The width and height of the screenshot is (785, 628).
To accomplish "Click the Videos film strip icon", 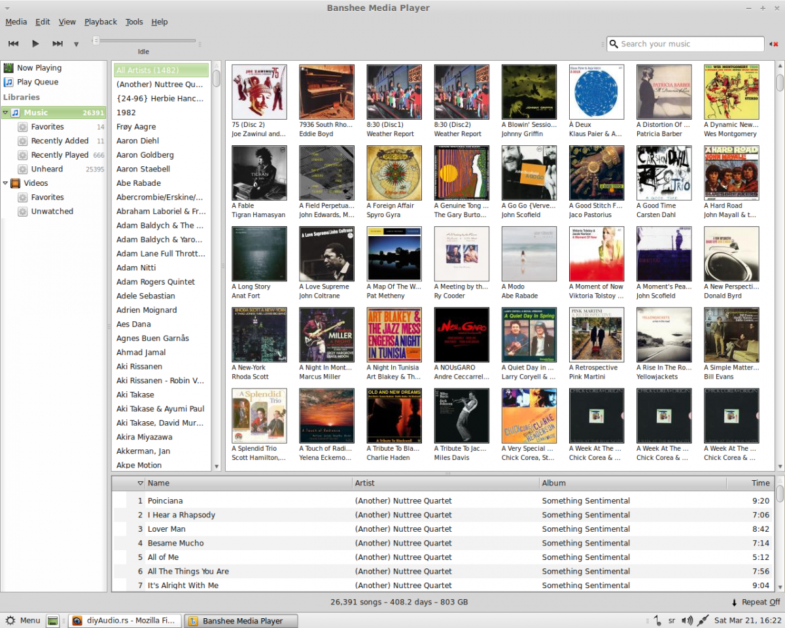I will coord(16,183).
